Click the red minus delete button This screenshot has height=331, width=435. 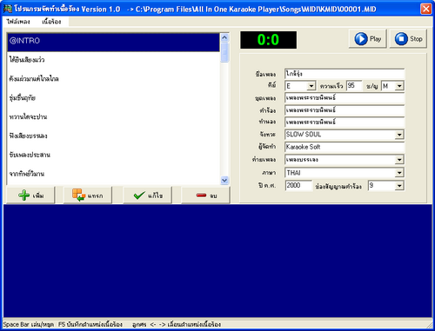click(x=205, y=195)
